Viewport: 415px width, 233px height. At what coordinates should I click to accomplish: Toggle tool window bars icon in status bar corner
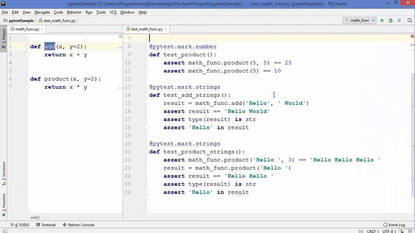tap(5, 231)
